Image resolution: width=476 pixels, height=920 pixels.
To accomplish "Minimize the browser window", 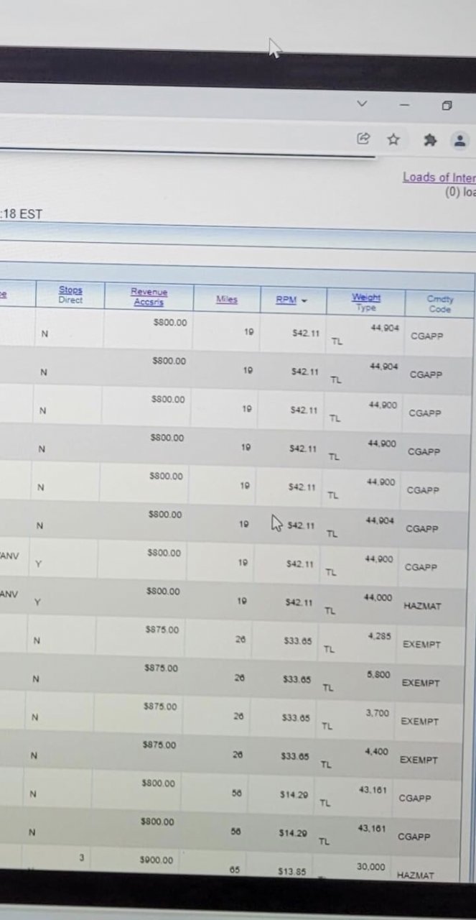I will pos(404,105).
